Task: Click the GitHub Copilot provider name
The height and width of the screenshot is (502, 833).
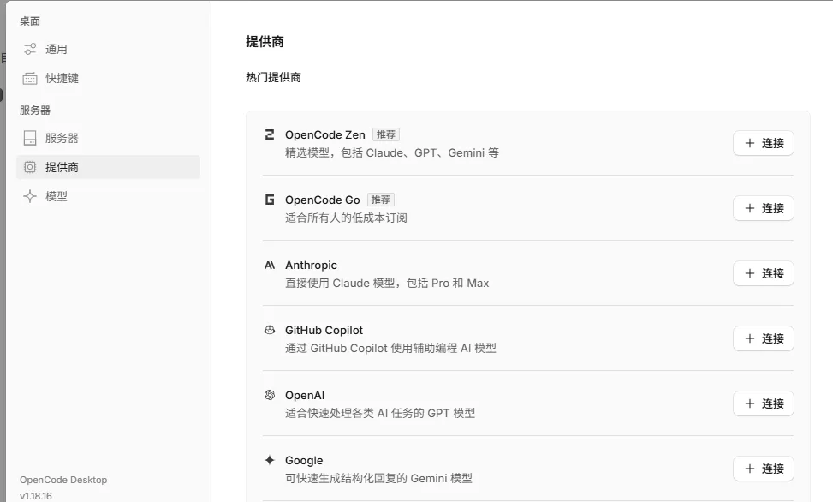Action: click(324, 330)
